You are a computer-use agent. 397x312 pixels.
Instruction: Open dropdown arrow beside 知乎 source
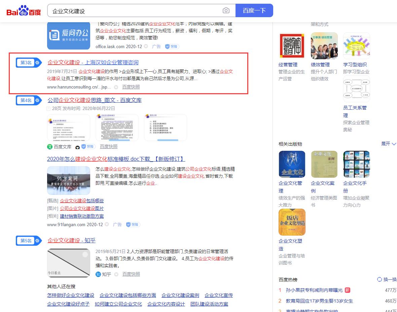point(116,274)
